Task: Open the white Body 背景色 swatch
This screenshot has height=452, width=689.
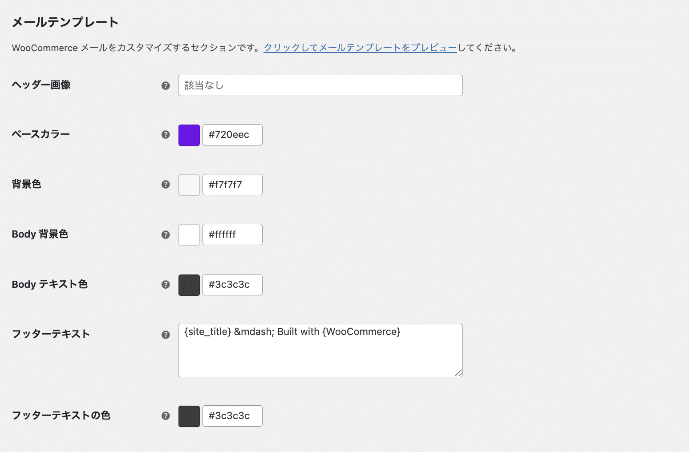Action: pos(189,234)
